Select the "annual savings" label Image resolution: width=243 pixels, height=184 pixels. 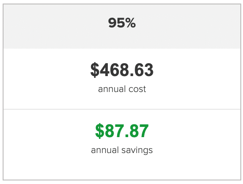coord(122,150)
